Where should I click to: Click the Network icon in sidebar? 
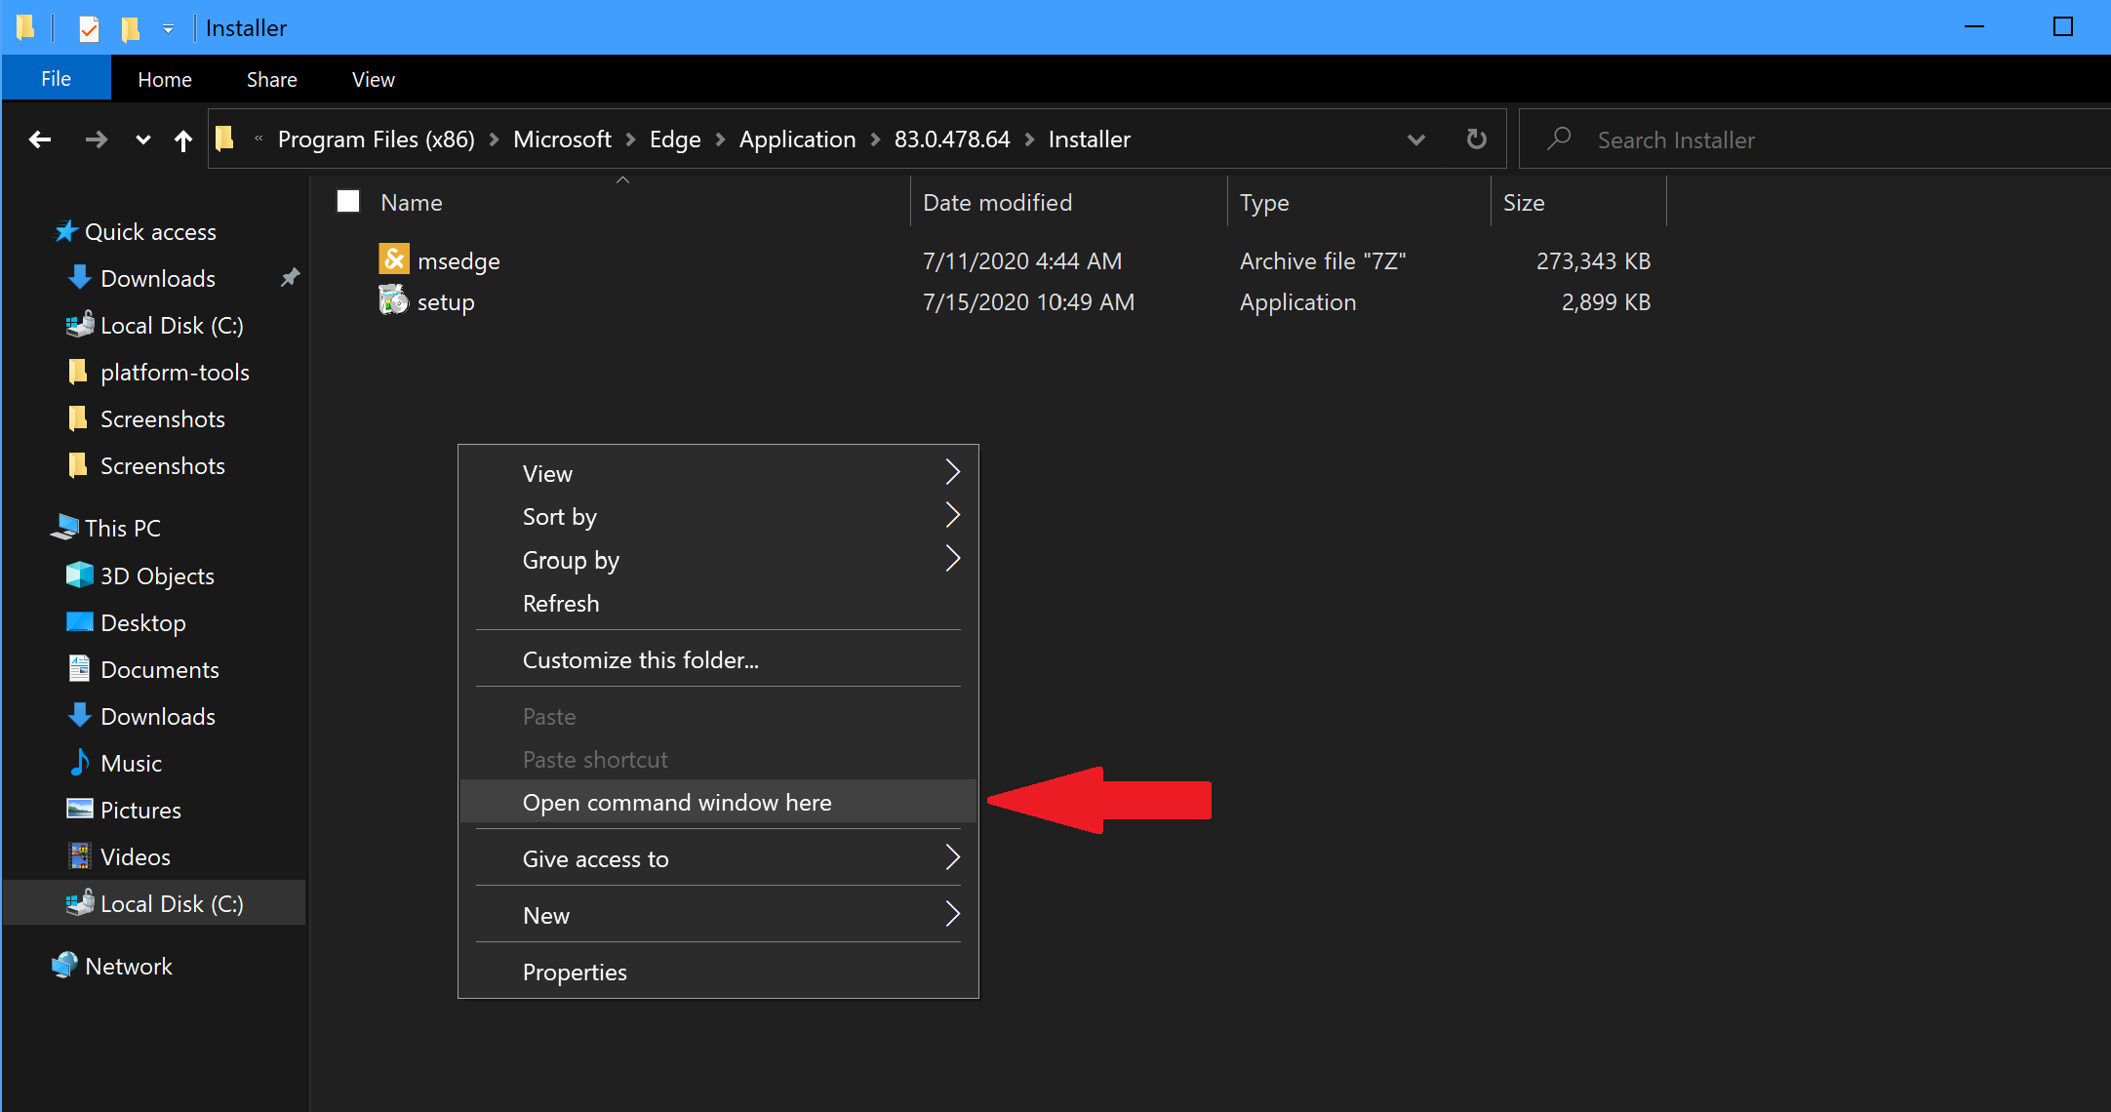point(64,964)
